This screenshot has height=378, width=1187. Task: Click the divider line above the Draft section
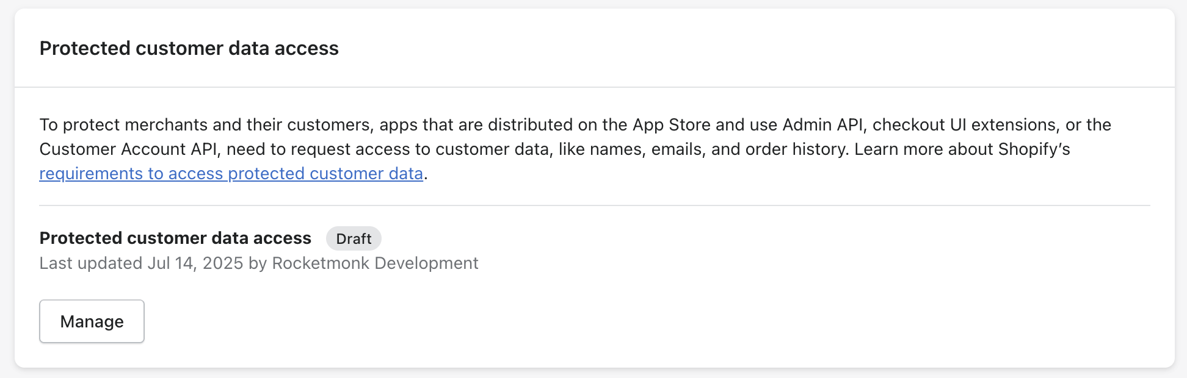[x=595, y=205]
